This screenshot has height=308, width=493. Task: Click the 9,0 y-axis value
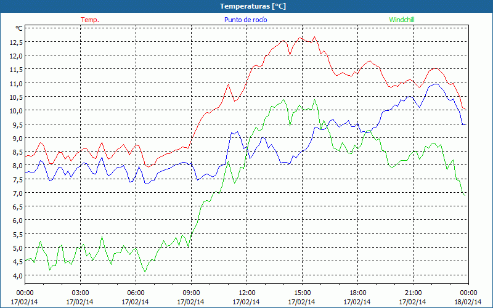(18, 138)
